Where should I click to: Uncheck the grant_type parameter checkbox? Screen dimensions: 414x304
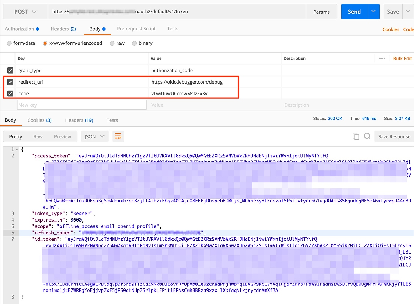[x=10, y=70]
